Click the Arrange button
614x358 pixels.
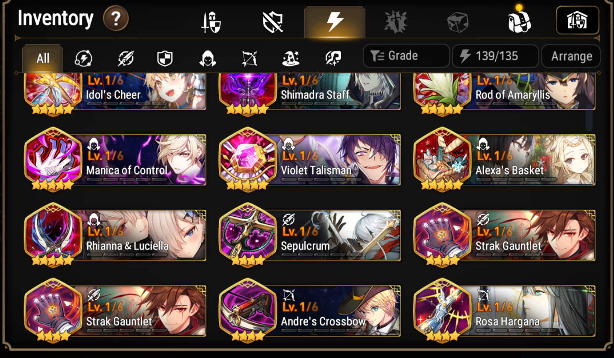(x=571, y=56)
